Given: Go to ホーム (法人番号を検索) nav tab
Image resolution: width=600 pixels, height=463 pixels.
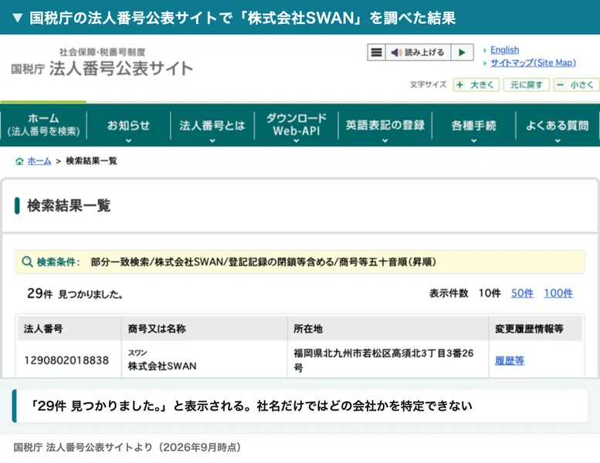Looking at the screenshot, I should pyautogui.click(x=43, y=125).
